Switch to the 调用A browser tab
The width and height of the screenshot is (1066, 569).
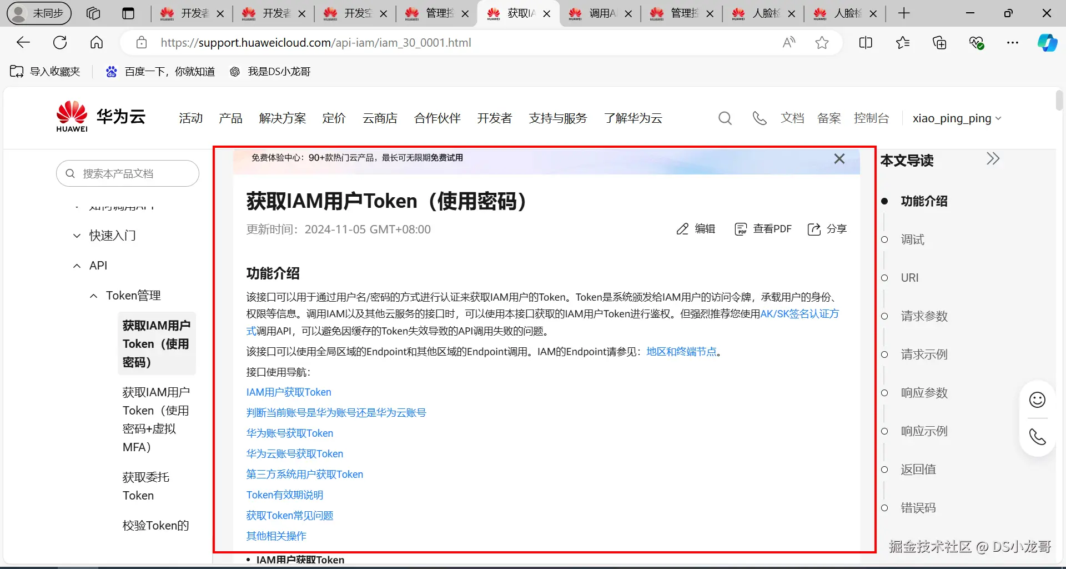[x=600, y=13]
